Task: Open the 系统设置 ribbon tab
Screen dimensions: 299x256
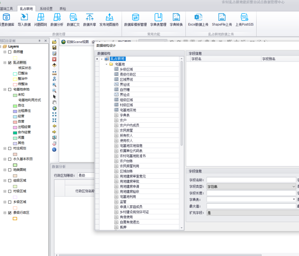Action: (46, 9)
